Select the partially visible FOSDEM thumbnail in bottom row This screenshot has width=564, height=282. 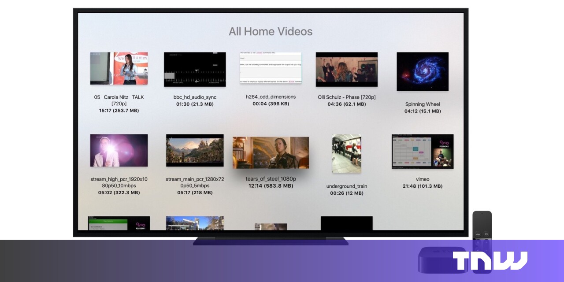(119, 223)
